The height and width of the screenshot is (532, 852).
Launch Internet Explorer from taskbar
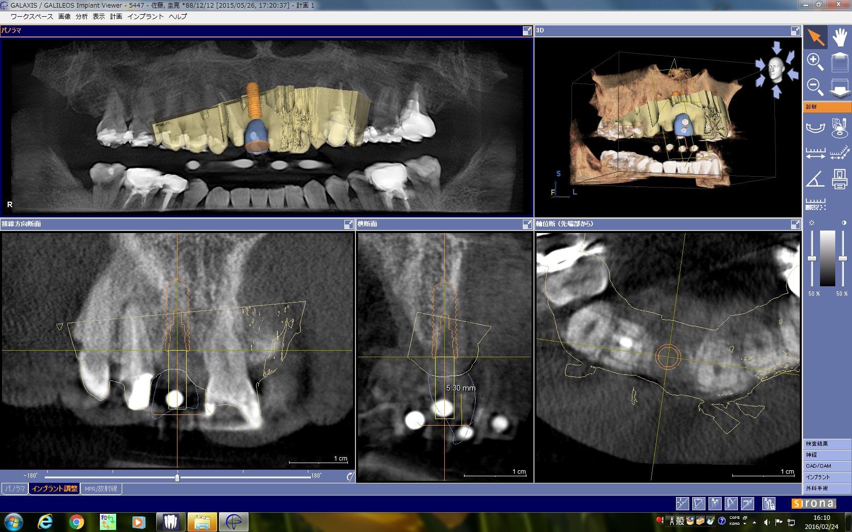pyautogui.click(x=45, y=522)
